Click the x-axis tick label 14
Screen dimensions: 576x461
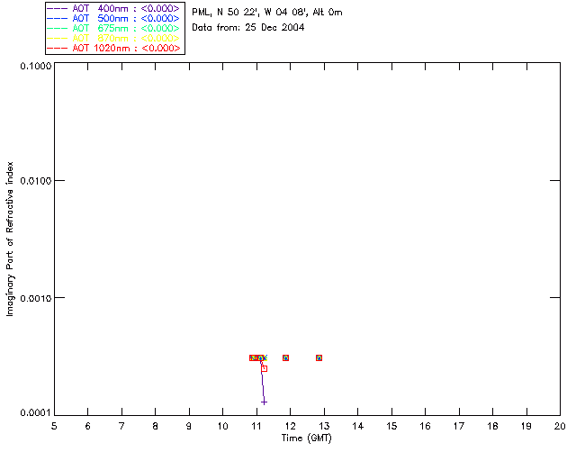[358, 426]
